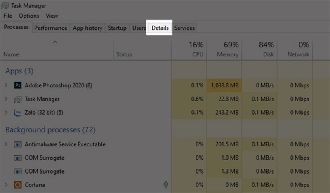Sort processes by Name column

pyautogui.click(x=57, y=50)
